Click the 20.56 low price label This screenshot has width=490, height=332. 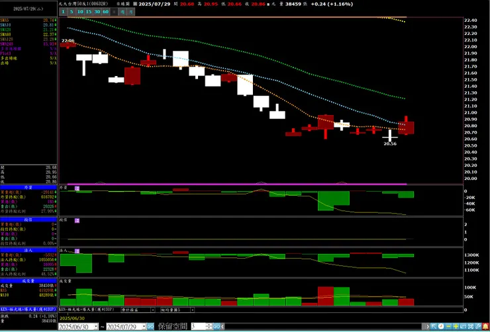[390, 144]
